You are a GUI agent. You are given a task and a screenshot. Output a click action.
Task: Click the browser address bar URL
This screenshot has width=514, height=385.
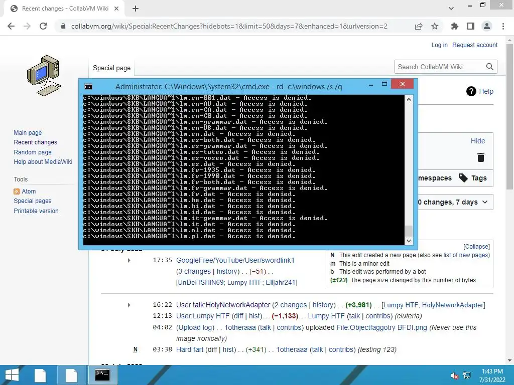click(229, 26)
